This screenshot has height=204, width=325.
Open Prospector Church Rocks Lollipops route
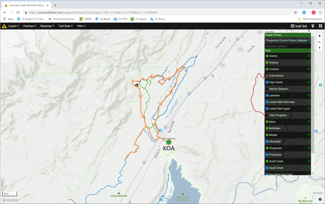tap(286, 40)
